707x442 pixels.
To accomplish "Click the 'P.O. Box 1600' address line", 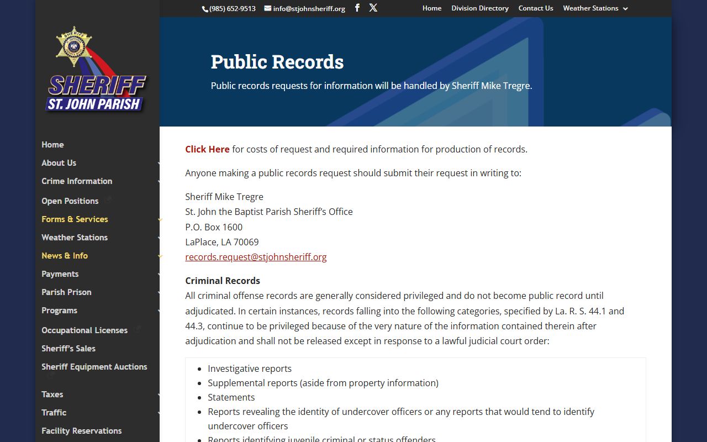I will (214, 227).
